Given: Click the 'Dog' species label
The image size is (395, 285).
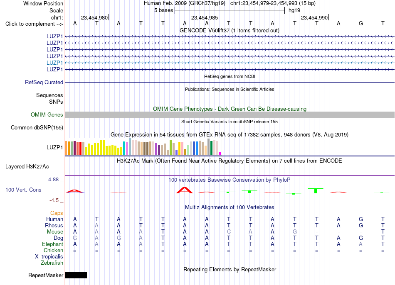Looking at the screenshot, I should tap(58, 238).
